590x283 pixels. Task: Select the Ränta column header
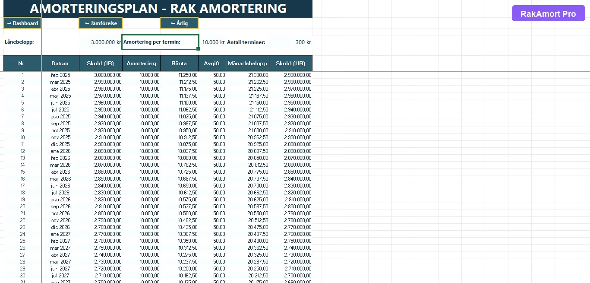pos(179,63)
